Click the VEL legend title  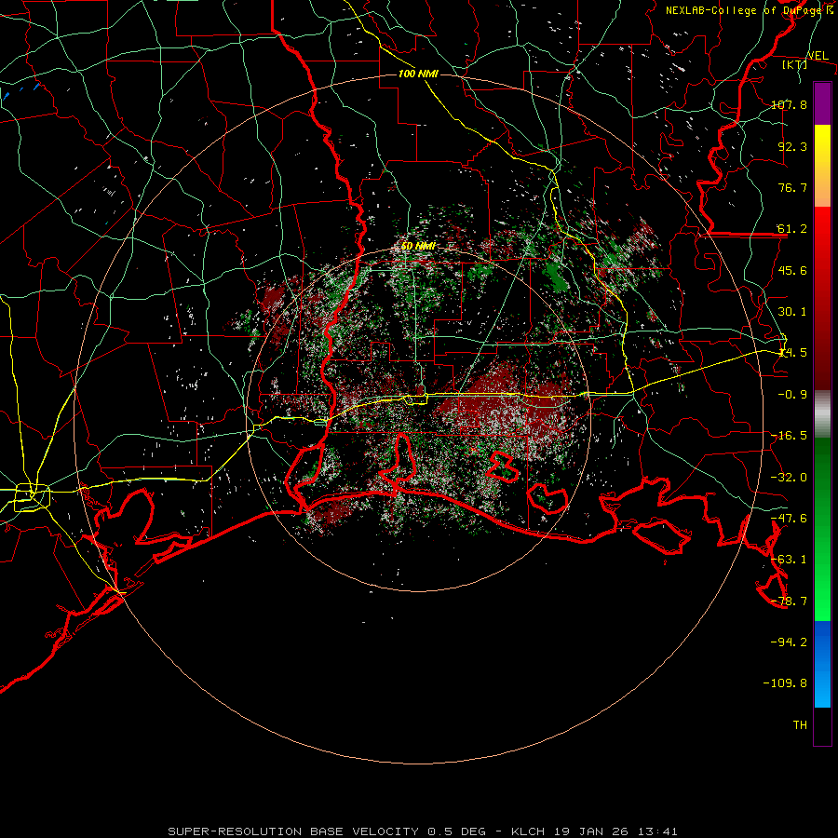pos(818,55)
